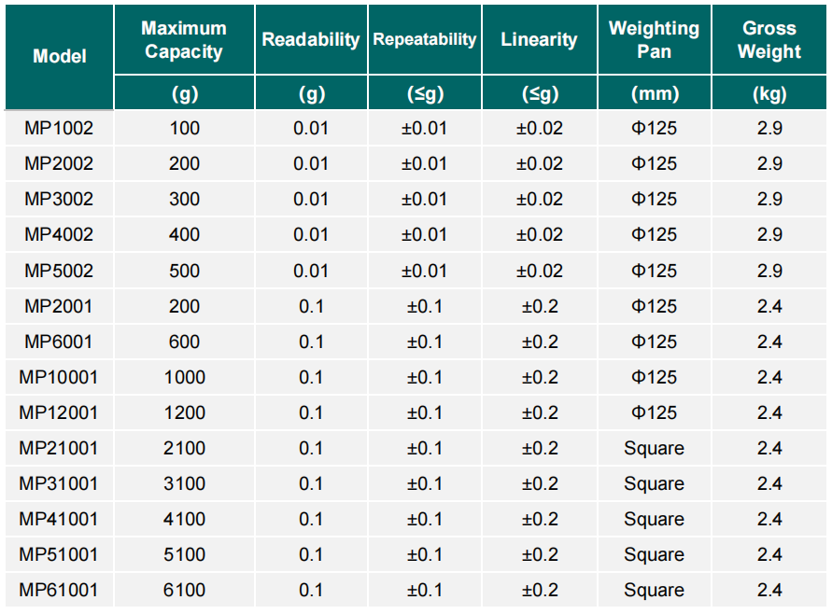Viewport: 832px width, 614px height.
Task: Select the Repeatability column header
Action: coord(425,40)
